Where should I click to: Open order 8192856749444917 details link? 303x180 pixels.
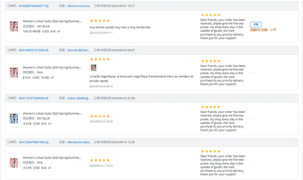(32, 6)
